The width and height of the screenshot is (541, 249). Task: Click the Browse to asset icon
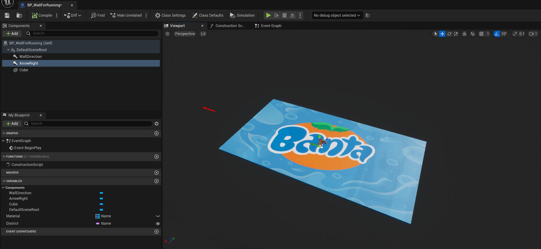[x=19, y=15]
